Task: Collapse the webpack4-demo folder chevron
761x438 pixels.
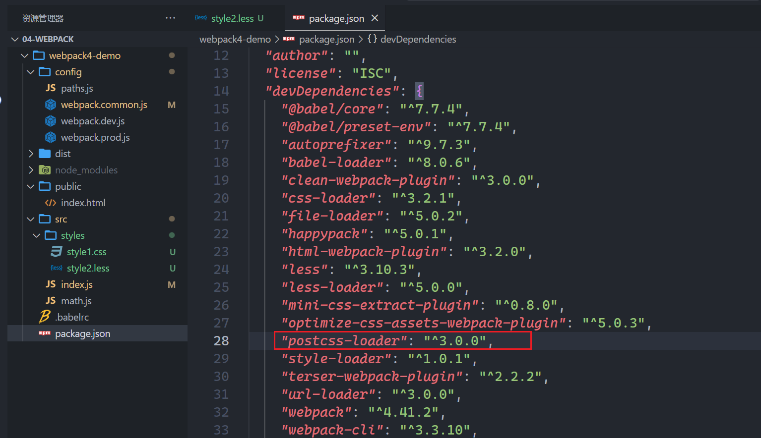Action: pyautogui.click(x=25, y=55)
